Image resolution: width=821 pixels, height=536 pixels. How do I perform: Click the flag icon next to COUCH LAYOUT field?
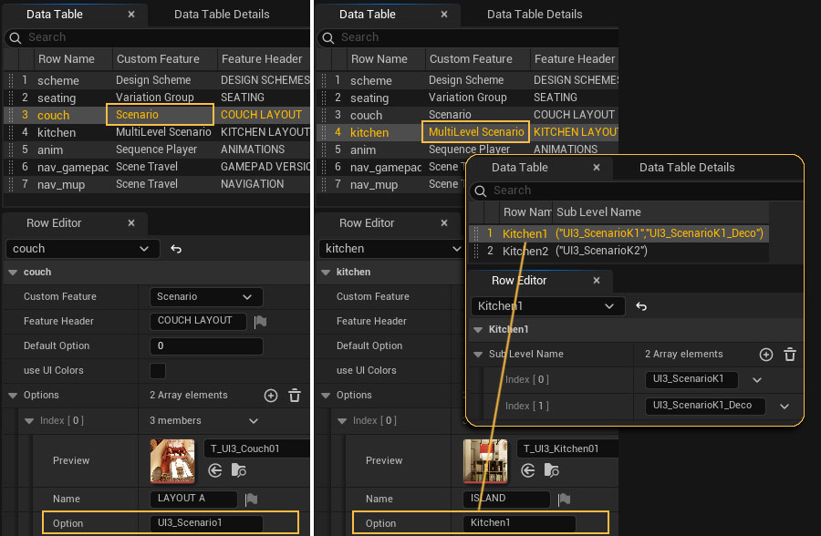click(260, 321)
